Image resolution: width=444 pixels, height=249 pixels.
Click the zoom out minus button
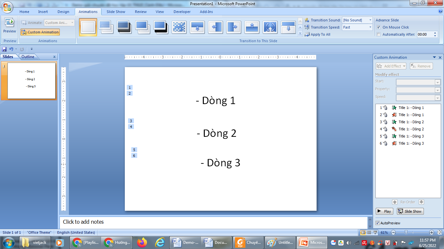[393, 232]
